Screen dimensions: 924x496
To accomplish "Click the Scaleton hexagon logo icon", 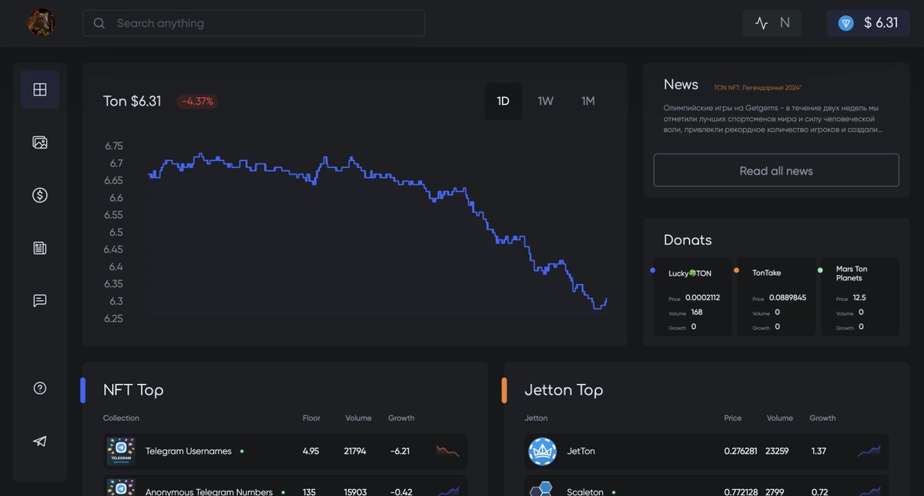I will (x=542, y=488).
